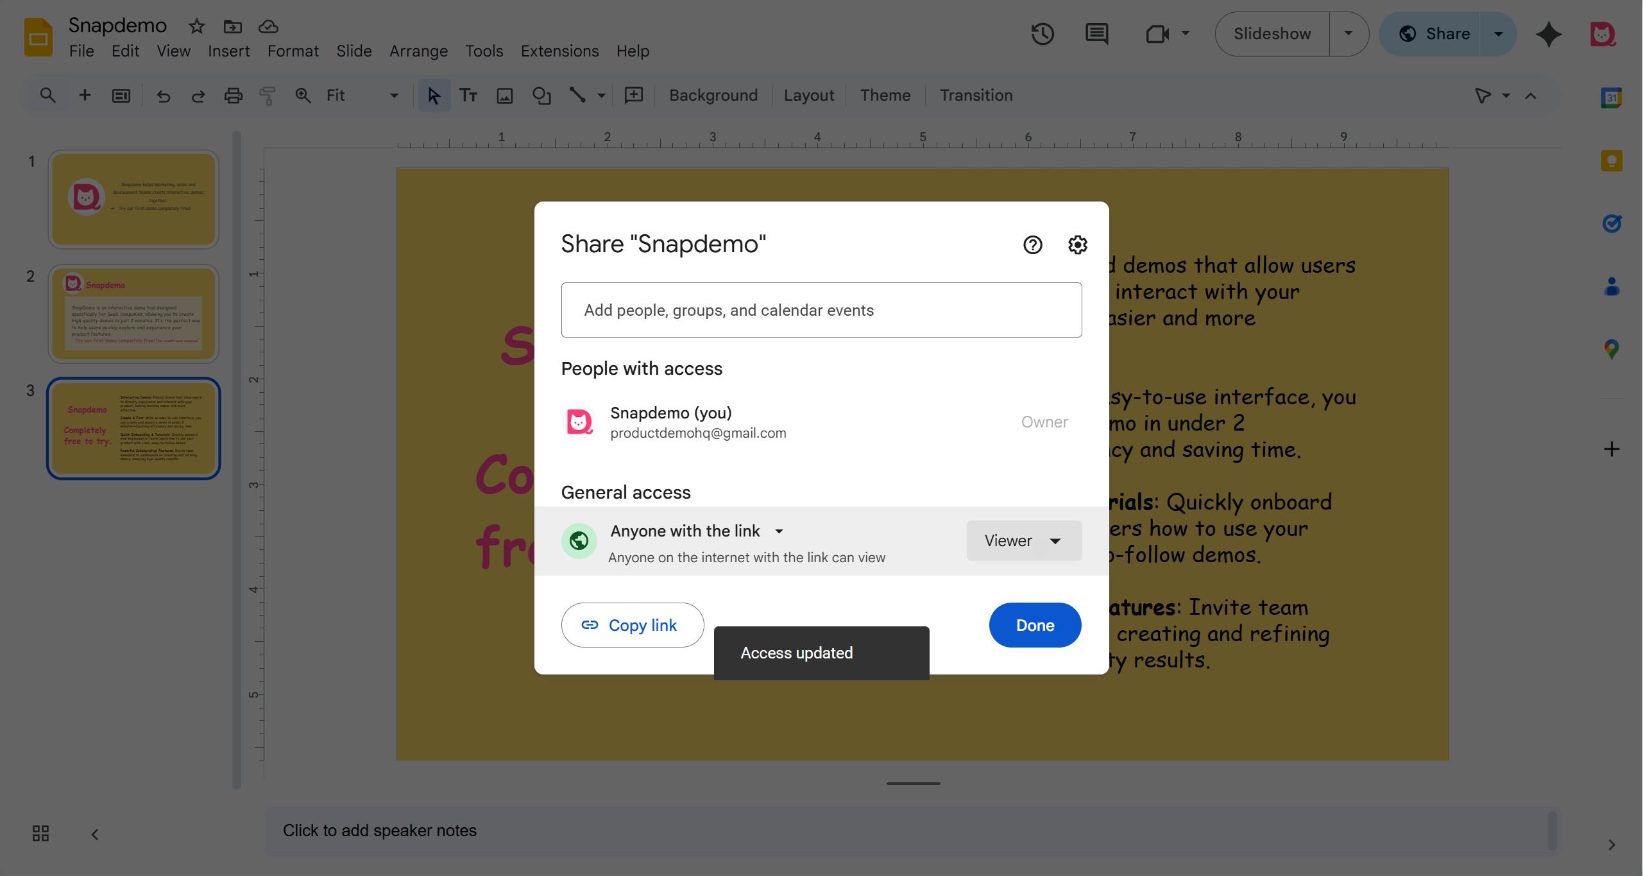Viewport: 1643px width, 876px height.
Task: Click Done to close share dialog
Action: click(x=1035, y=625)
